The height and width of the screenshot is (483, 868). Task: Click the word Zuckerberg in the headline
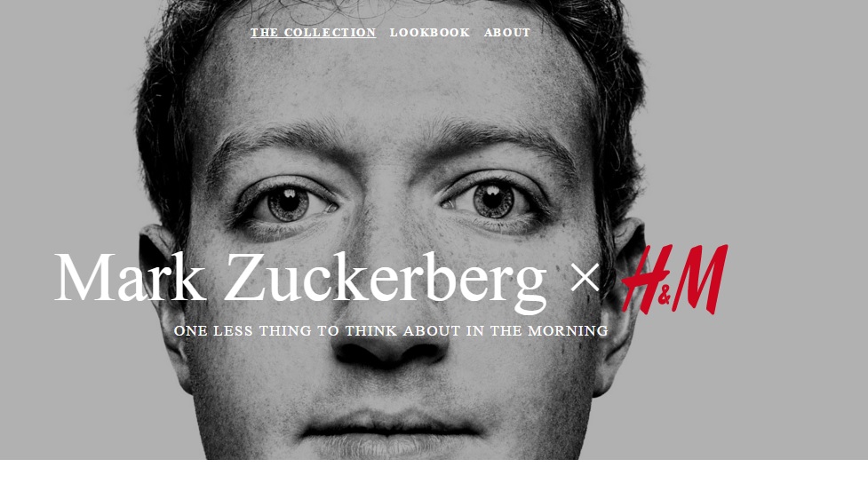point(386,281)
